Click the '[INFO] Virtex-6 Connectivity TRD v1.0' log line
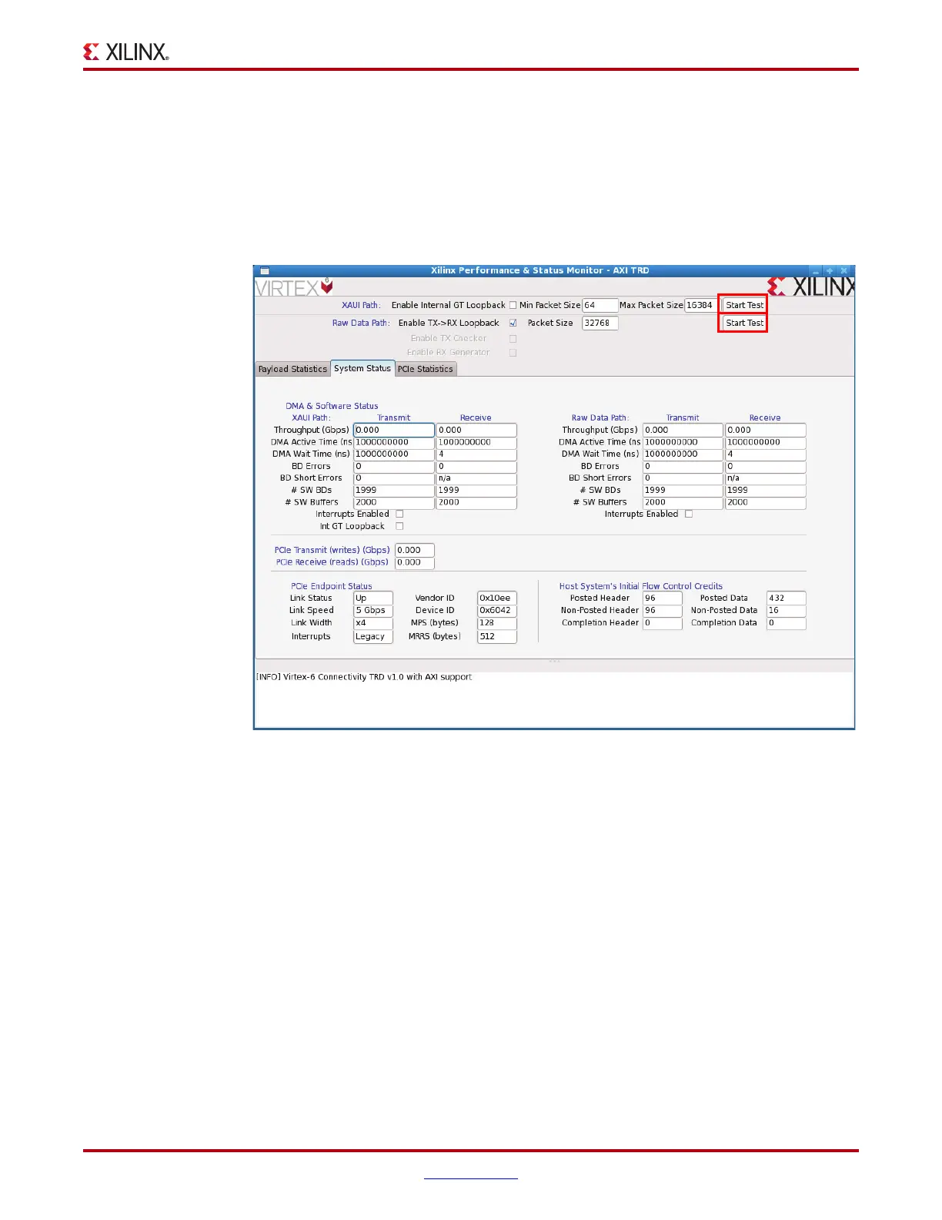Viewport: 942px width, 1220px height. pos(364,677)
